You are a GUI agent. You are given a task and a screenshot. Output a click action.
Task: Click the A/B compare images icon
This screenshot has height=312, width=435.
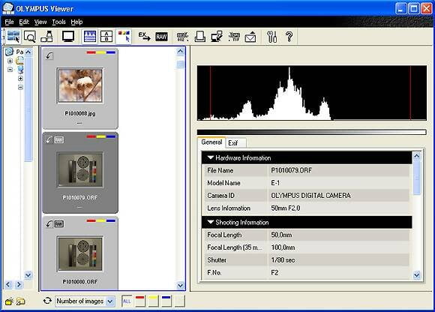(106, 37)
